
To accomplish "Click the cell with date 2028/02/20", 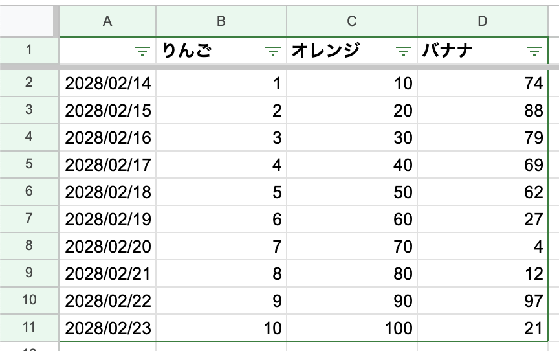I will (x=107, y=246).
